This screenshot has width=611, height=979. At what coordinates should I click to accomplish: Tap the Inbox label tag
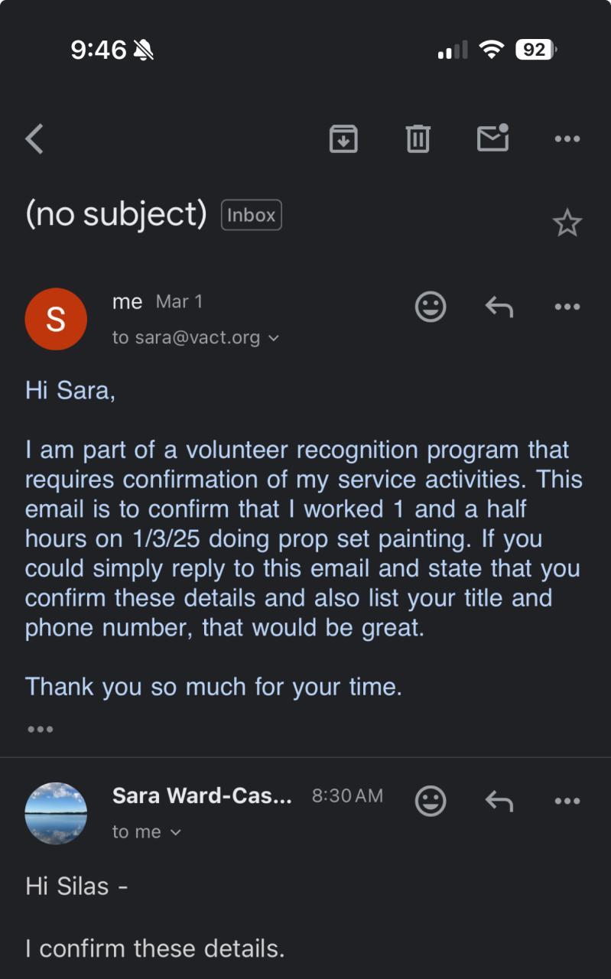(x=251, y=216)
